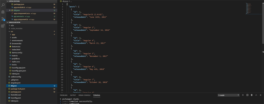Kill terminal with trash icon
Screen dimensions: 264x104
pos(252,95)
